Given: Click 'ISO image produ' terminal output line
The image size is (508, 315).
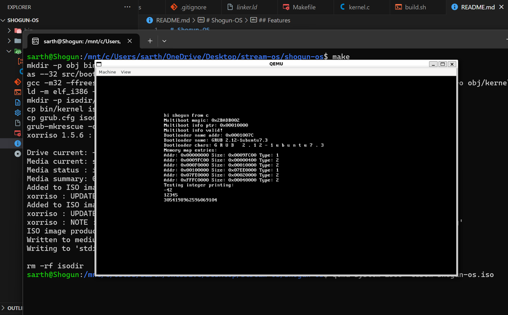Looking at the screenshot, I should coord(61,231).
